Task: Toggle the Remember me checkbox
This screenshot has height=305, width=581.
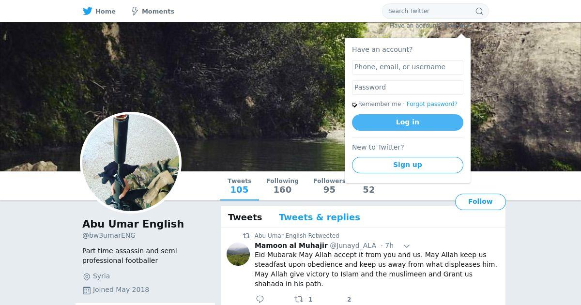Action: point(354,105)
